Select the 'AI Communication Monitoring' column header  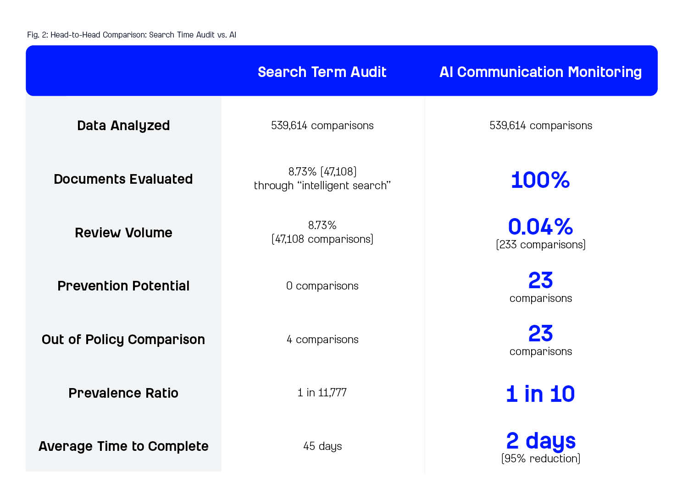540,72
